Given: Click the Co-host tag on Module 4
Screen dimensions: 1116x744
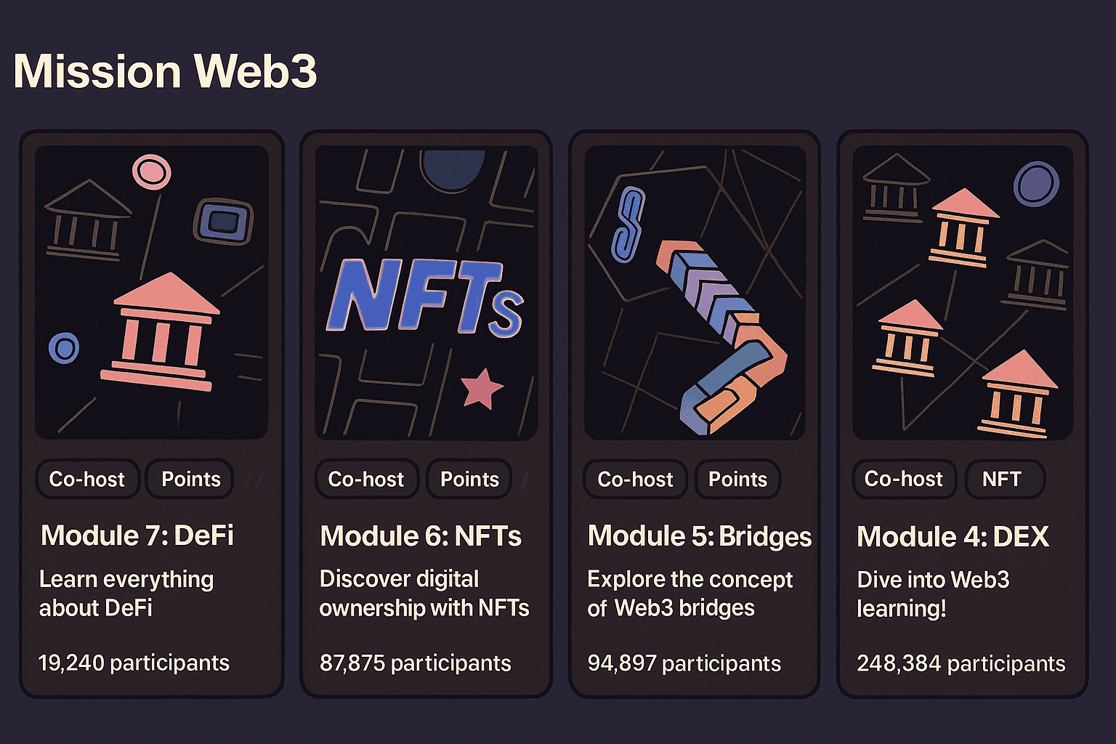Looking at the screenshot, I should pyautogui.click(x=904, y=480).
